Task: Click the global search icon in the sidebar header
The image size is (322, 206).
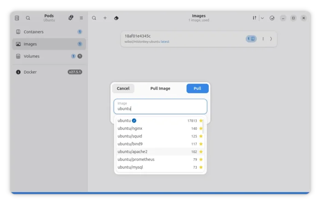Action: pos(28,18)
